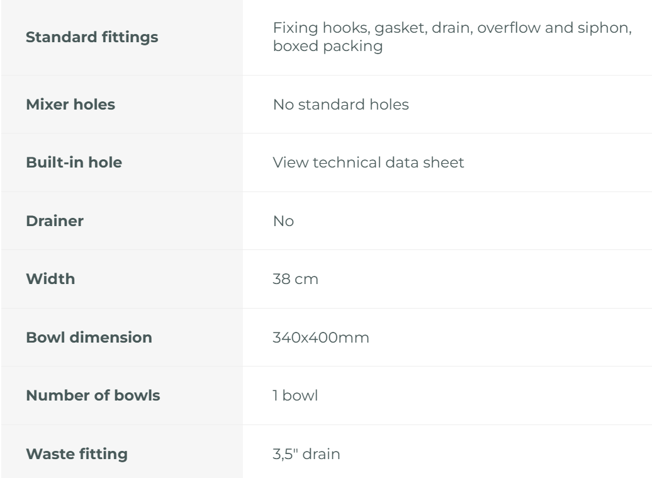Click the Standard fittings row label

click(x=91, y=38)
